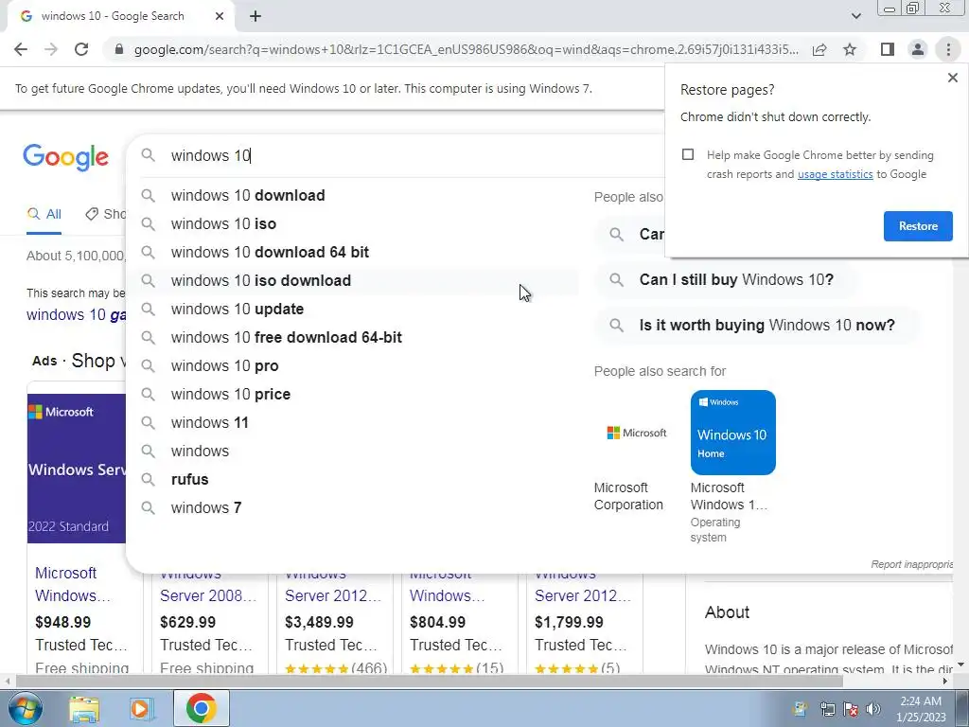Click the Chrome taskbar icon
969x727 pixels.
201,708
